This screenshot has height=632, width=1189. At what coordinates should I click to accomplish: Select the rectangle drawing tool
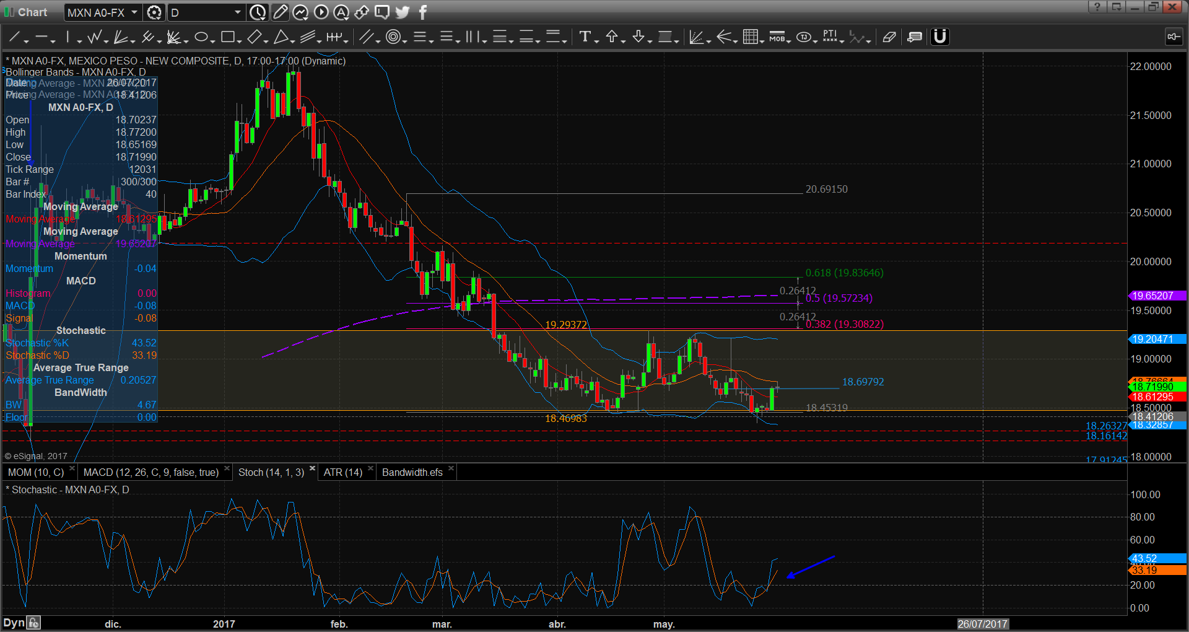227,37
